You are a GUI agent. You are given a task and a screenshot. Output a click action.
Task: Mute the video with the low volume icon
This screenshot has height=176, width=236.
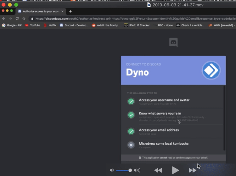point(112,170)
